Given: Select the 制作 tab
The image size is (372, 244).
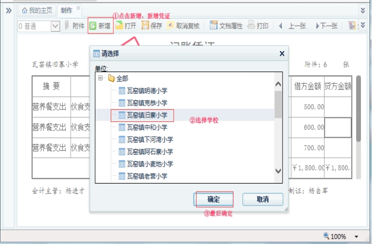Looking at the screenshot, I should tap(66, 11).
